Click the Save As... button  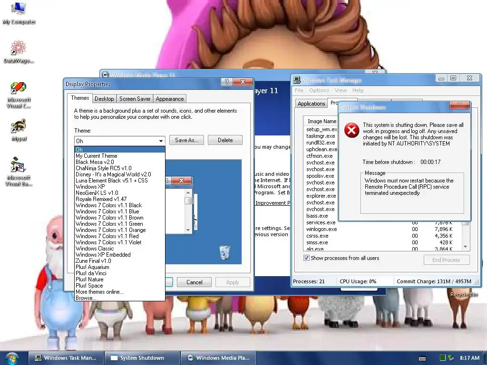(186, 140)
